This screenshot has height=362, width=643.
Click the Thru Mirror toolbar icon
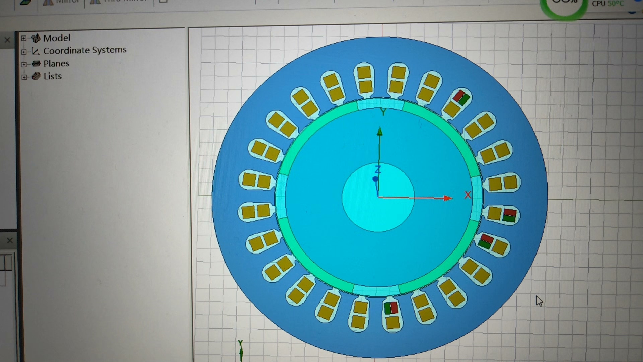(x=95, y=2)
